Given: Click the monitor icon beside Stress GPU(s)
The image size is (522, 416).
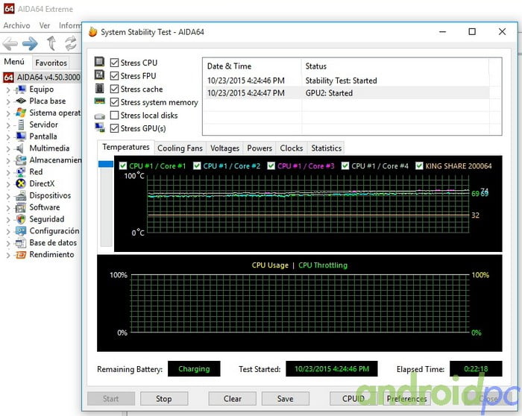Looking at the screenshot, I should coord(100,127).
